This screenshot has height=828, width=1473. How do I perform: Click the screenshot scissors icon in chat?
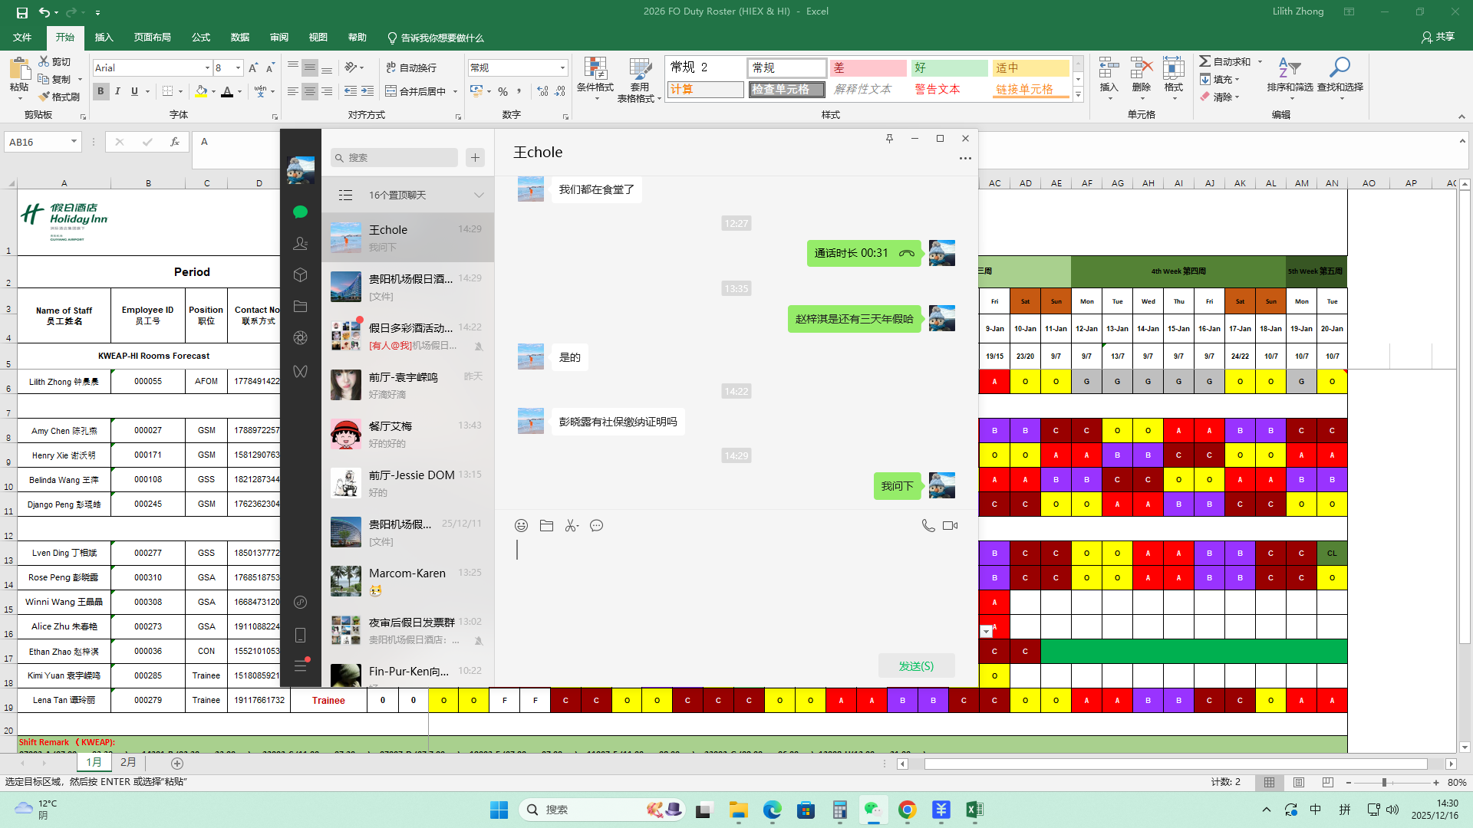point(572,526)
